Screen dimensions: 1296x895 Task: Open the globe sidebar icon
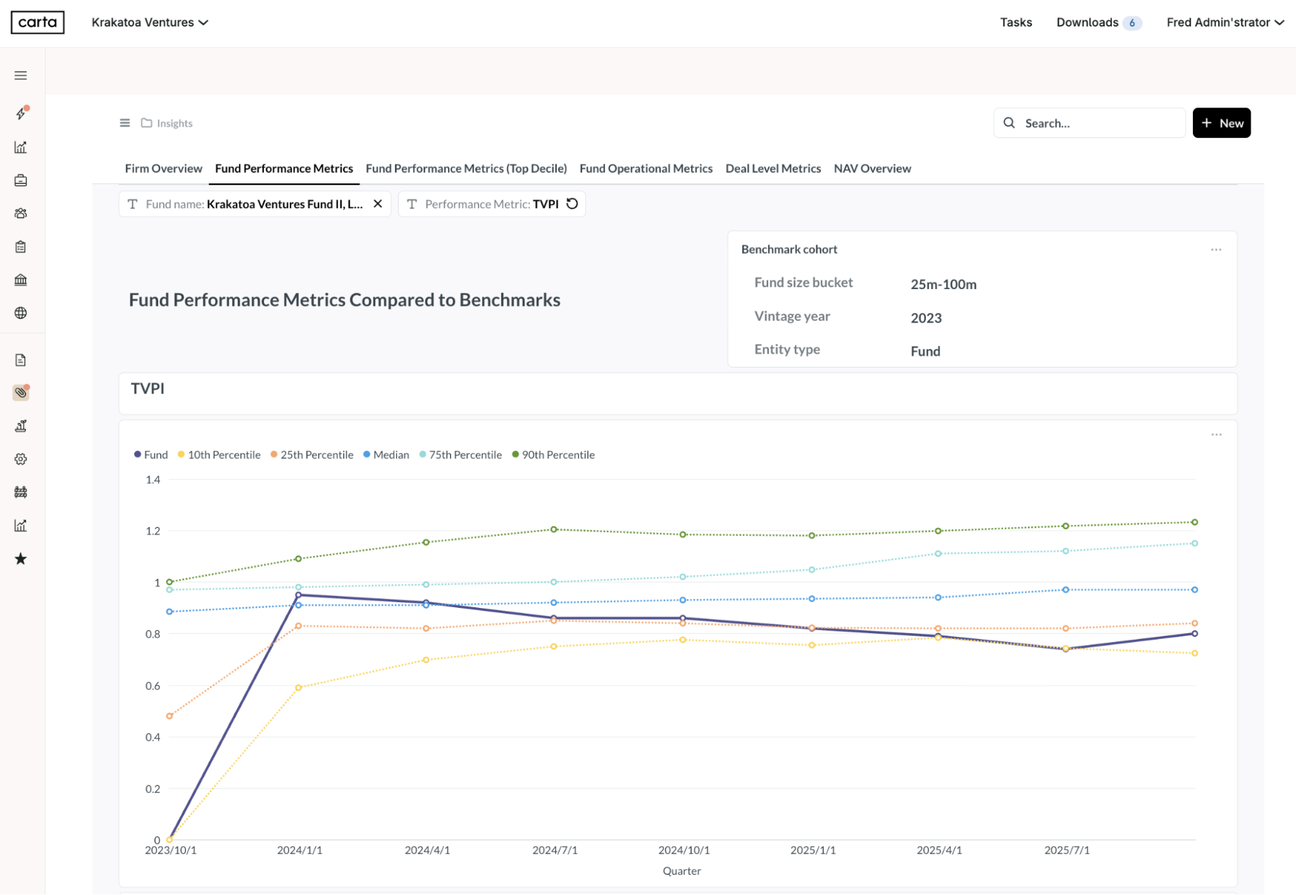point(21,313)
